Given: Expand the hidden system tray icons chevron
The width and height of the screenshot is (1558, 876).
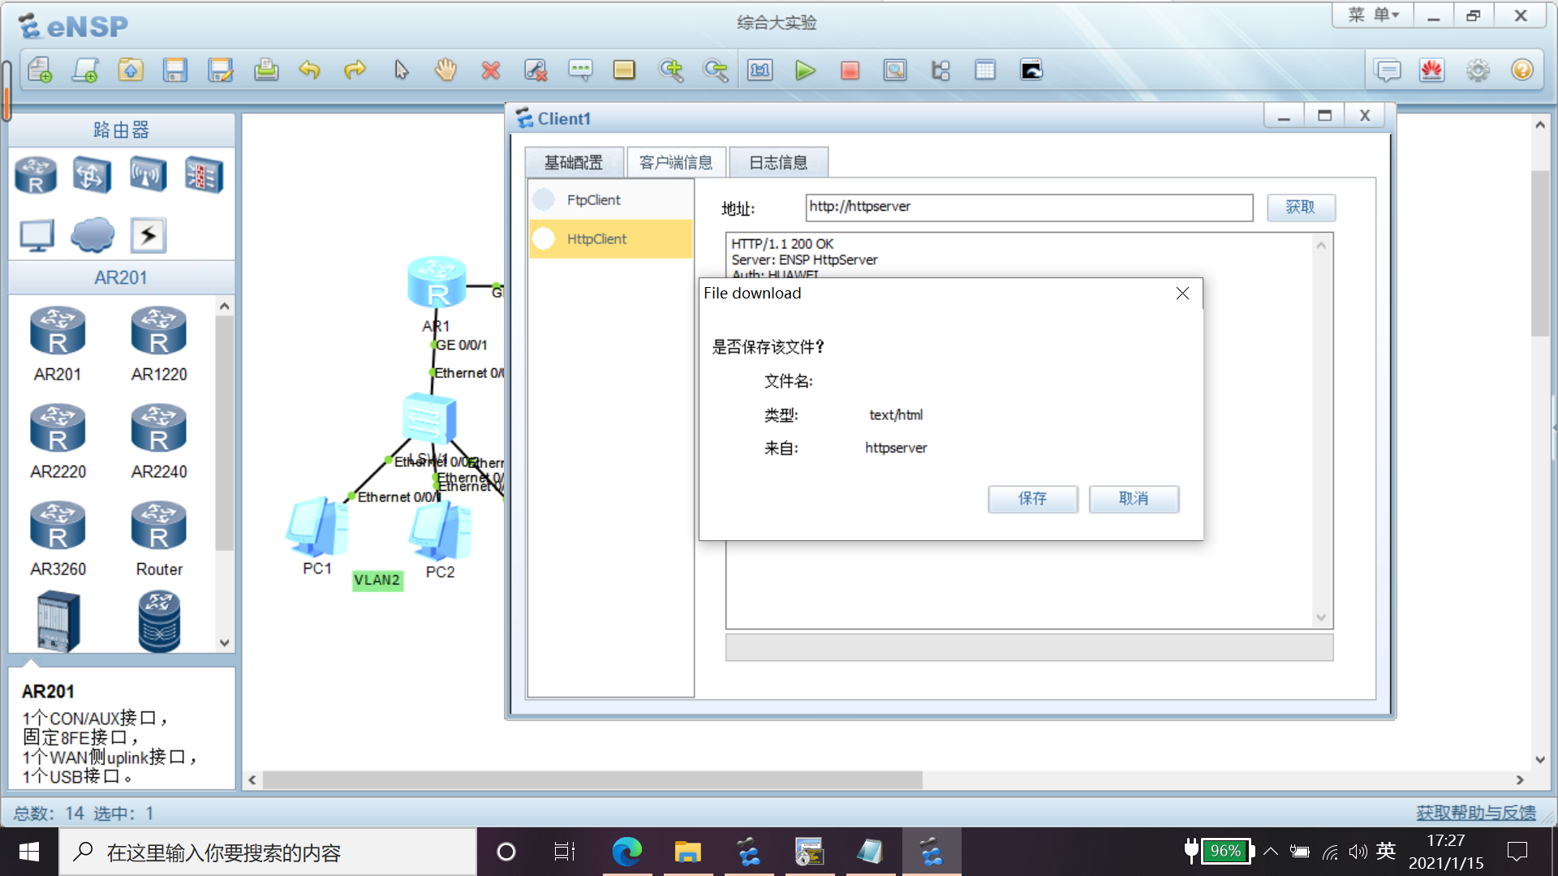Looking at the screenshot, I should pos(1271,851).
